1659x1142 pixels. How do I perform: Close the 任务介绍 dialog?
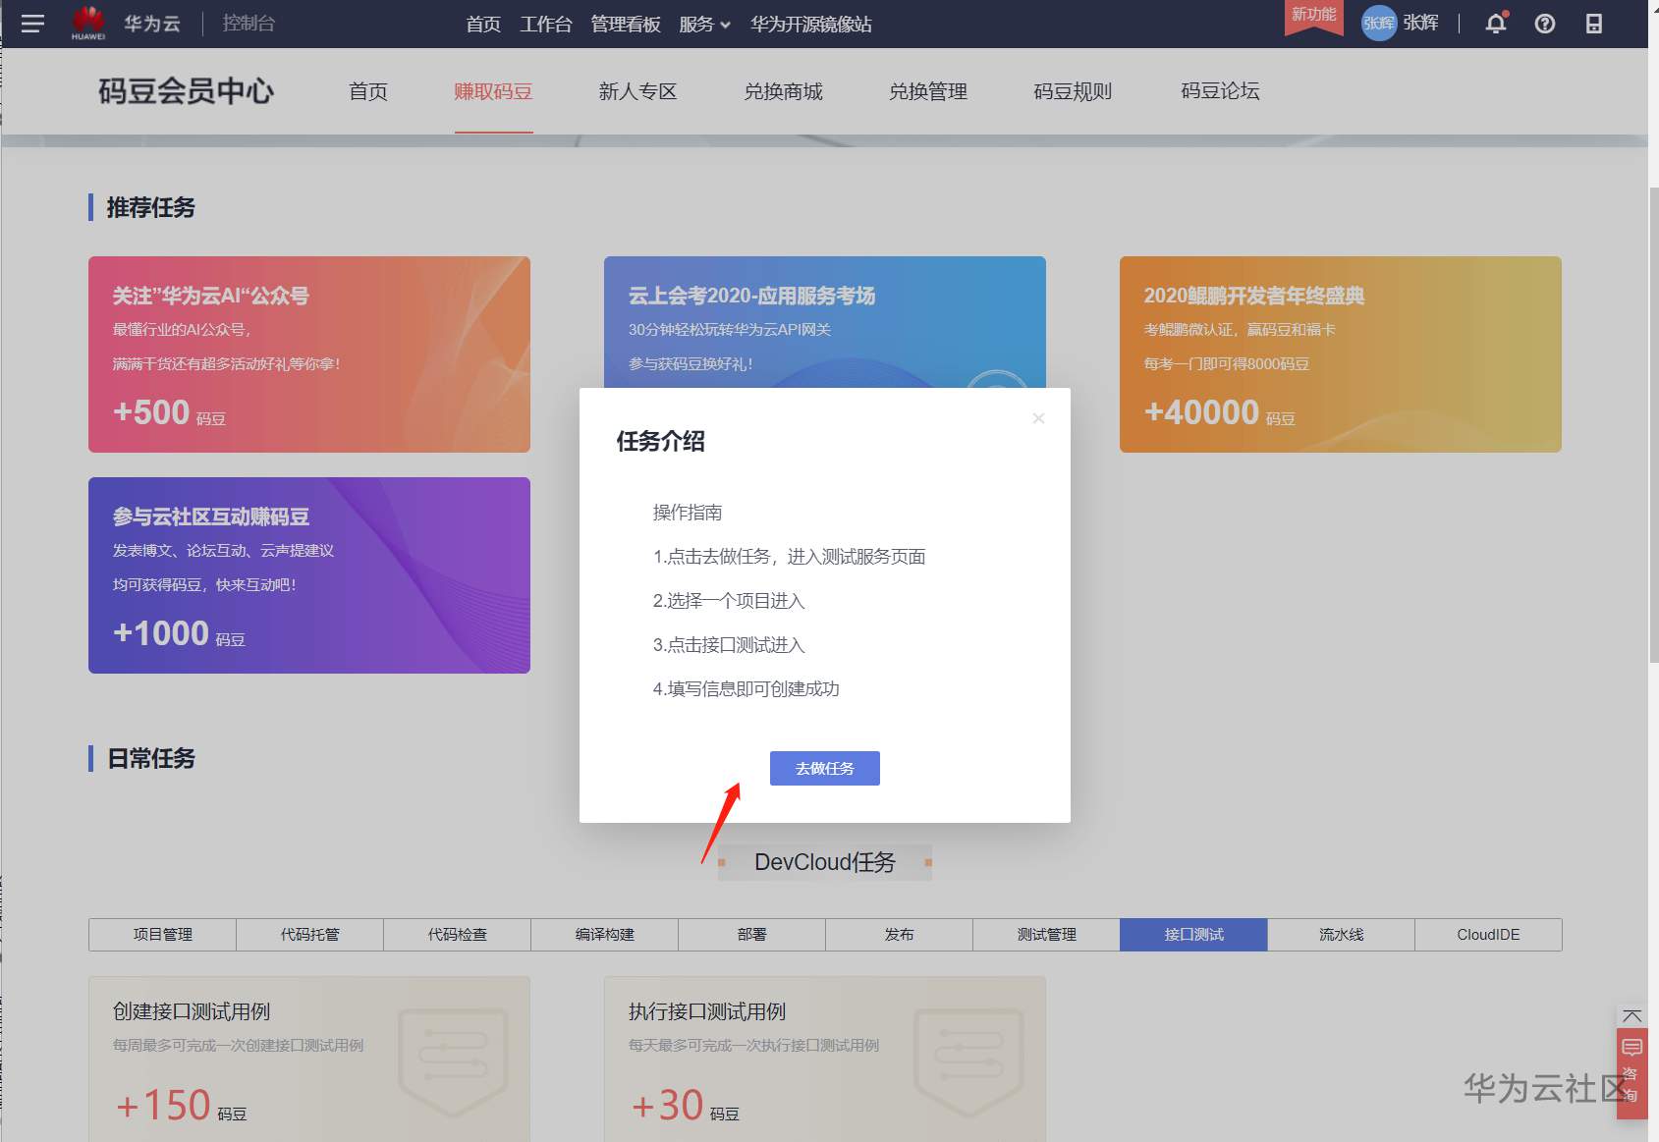pyautogui.click(x=1038, y=418)
